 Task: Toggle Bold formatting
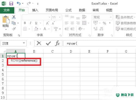coord(25,23)
